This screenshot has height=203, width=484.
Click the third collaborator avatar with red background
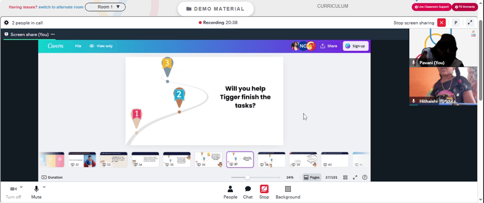point(311,46)
